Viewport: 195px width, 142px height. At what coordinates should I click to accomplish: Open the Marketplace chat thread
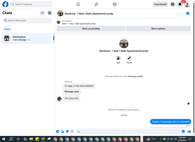coord(26,38)
